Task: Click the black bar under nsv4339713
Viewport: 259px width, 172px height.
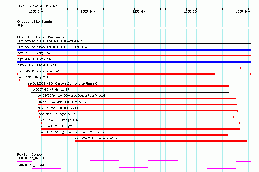Action: click(134, 44)
